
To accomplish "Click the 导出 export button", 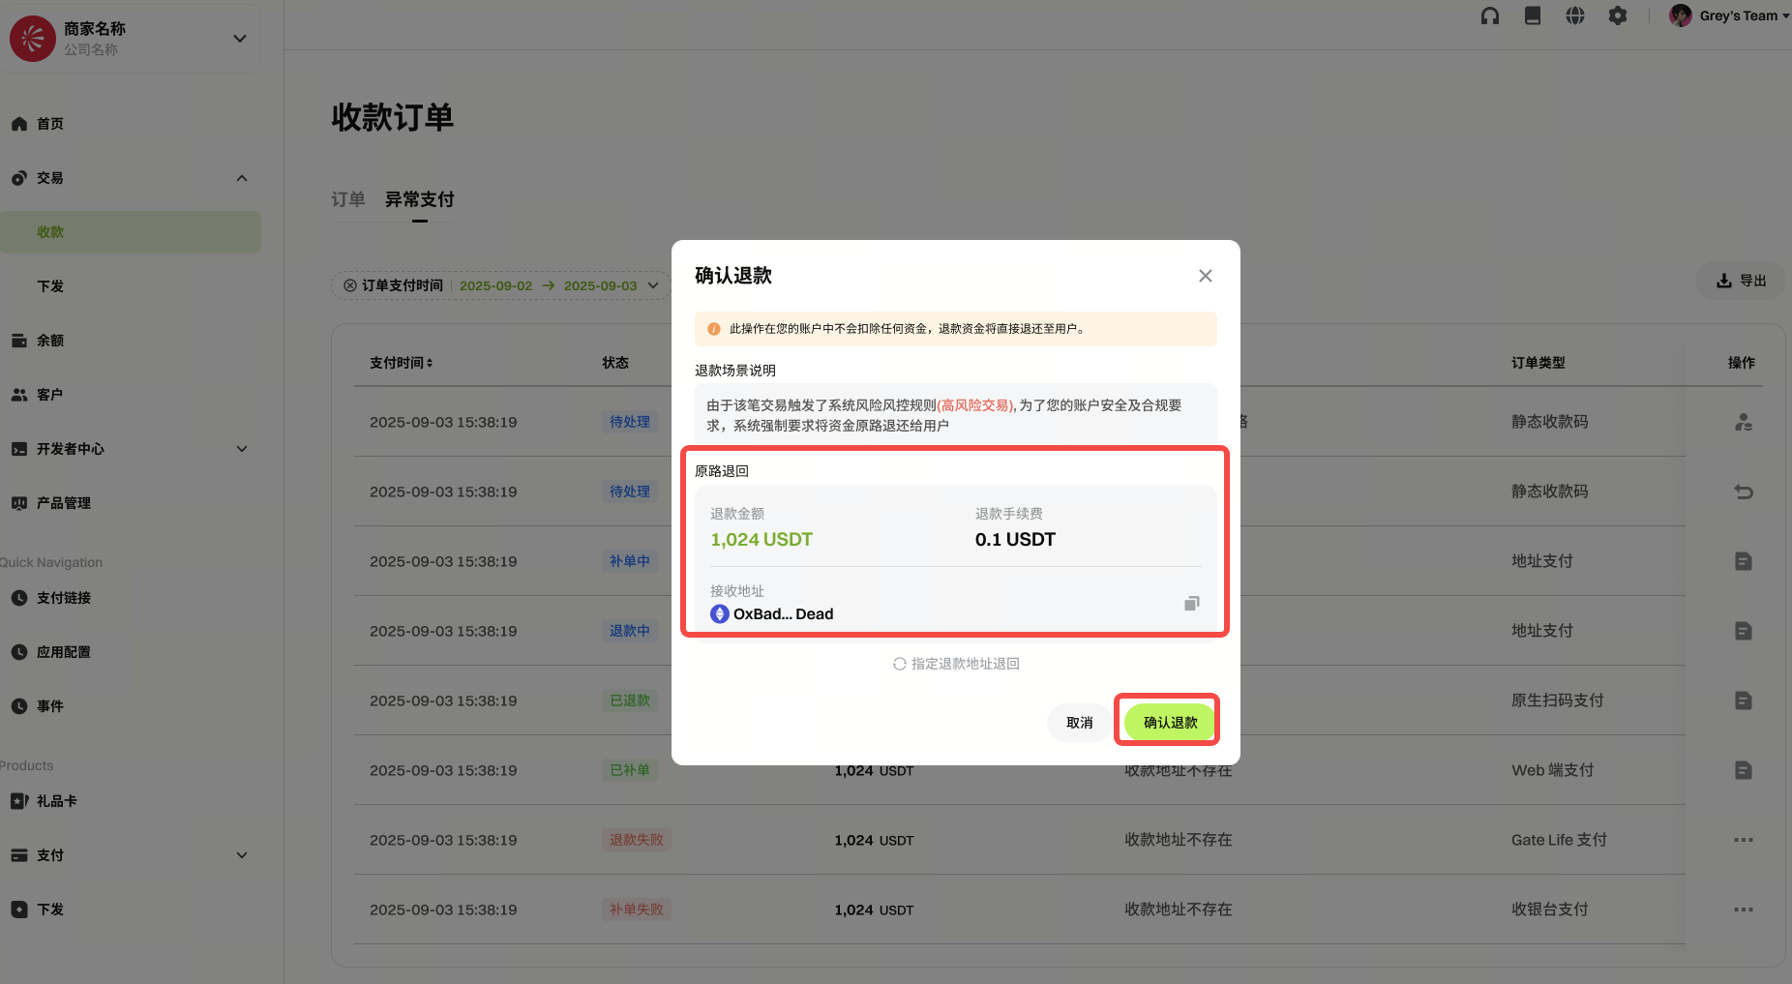I will (1742, 281).
